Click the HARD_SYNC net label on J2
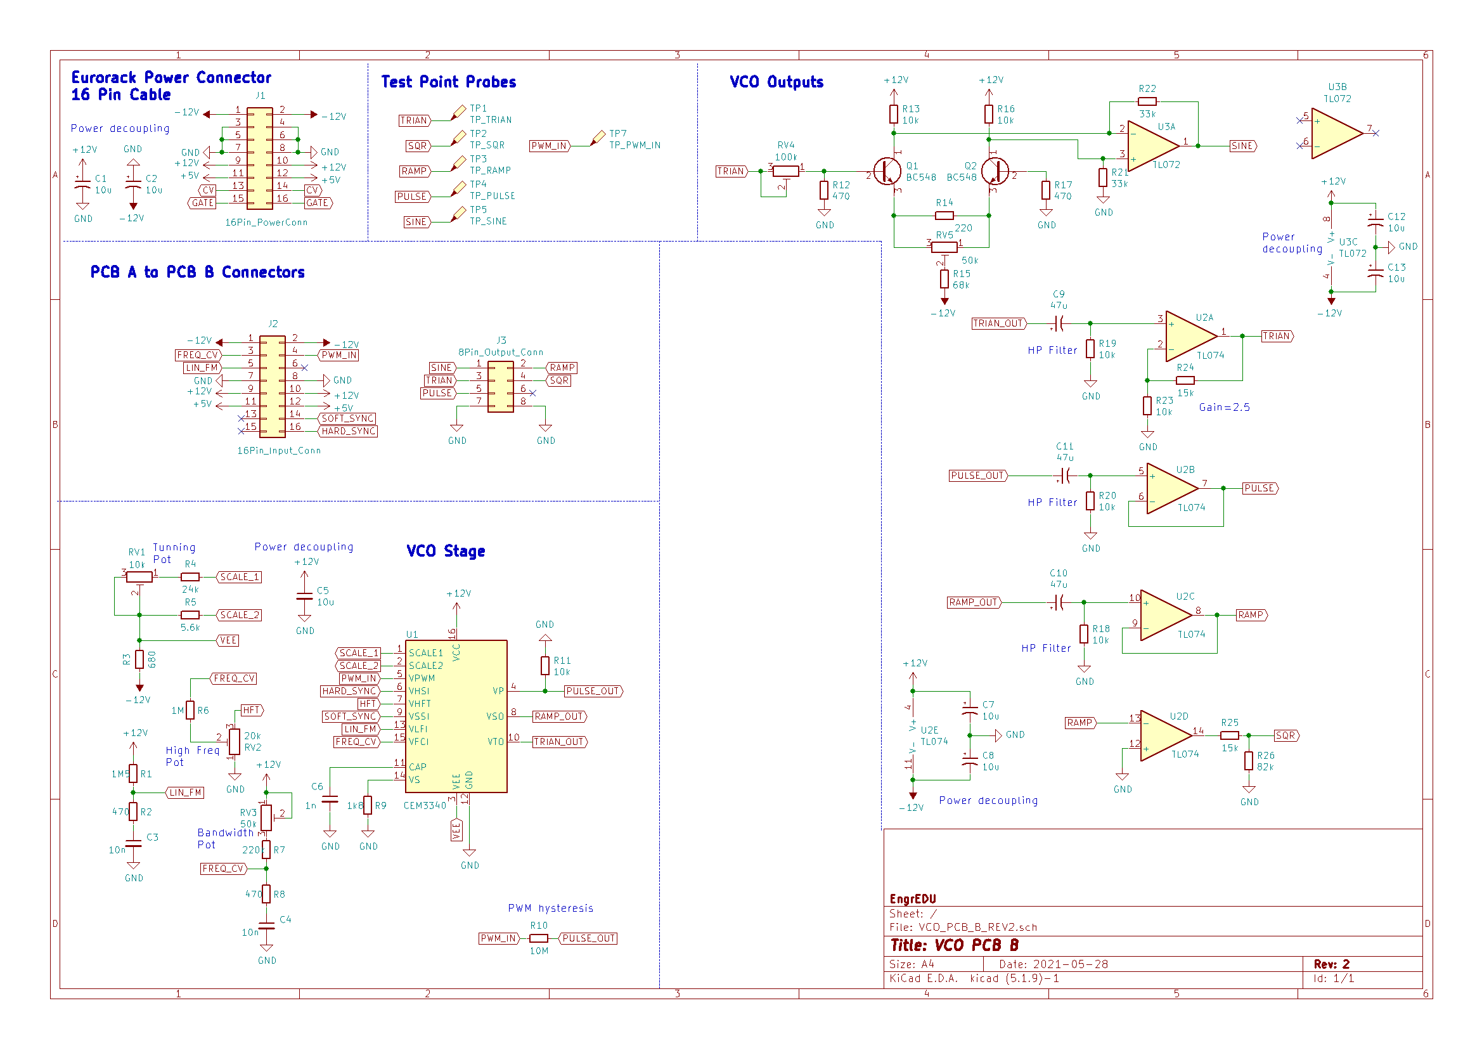Screen dimensions: 1482x1048 pyautogui.click(x=347, y=431)
